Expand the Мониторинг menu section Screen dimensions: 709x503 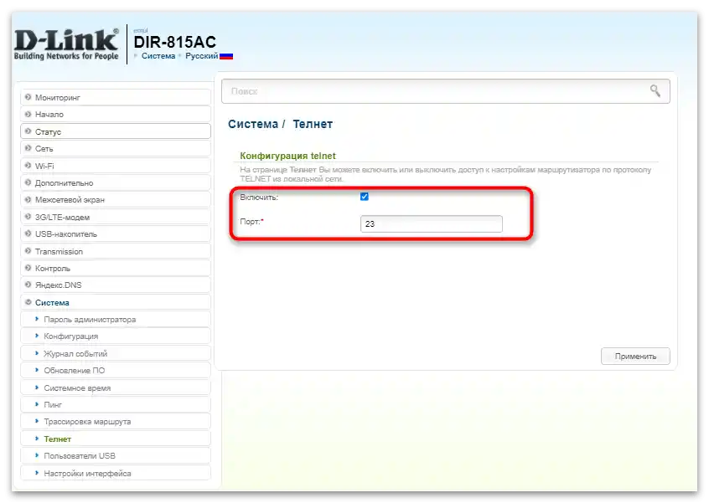116,97
